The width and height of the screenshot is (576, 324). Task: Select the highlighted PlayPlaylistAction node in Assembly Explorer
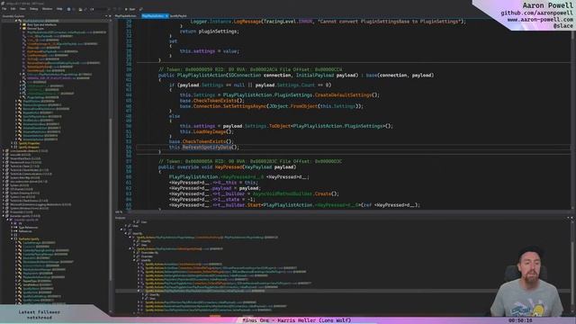click(40, 21)
